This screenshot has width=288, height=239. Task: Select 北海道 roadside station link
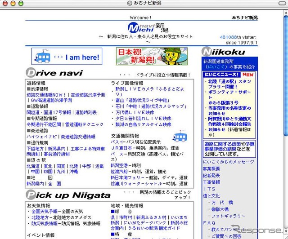[x=33, y=166]
